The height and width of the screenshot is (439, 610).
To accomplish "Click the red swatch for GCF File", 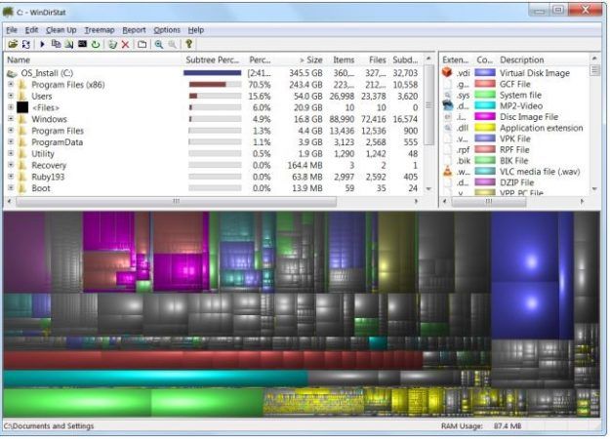I will click(x=485, y=84).
